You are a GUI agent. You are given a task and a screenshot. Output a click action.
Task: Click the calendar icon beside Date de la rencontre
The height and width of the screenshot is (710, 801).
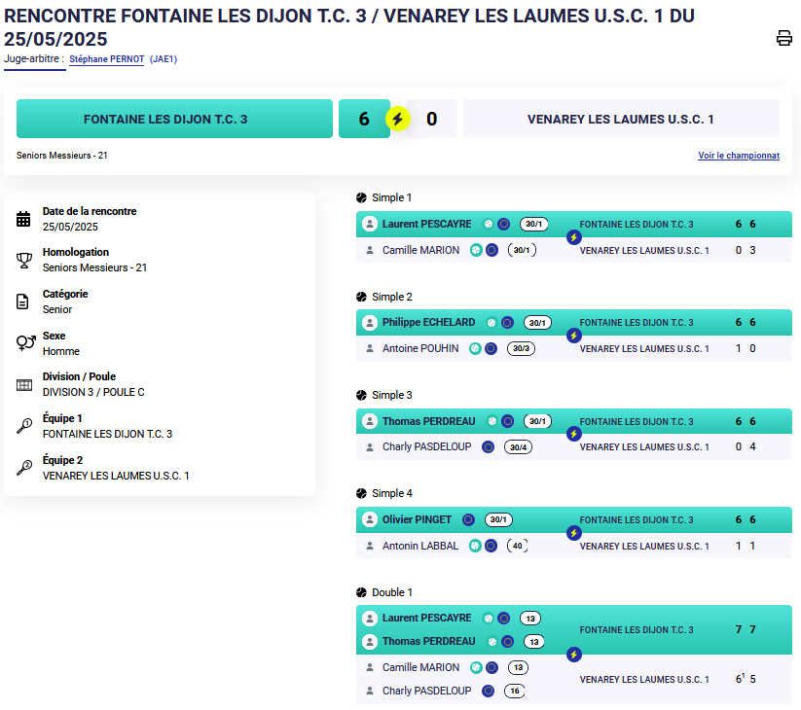pyautogui.click(x=23, y=219)
